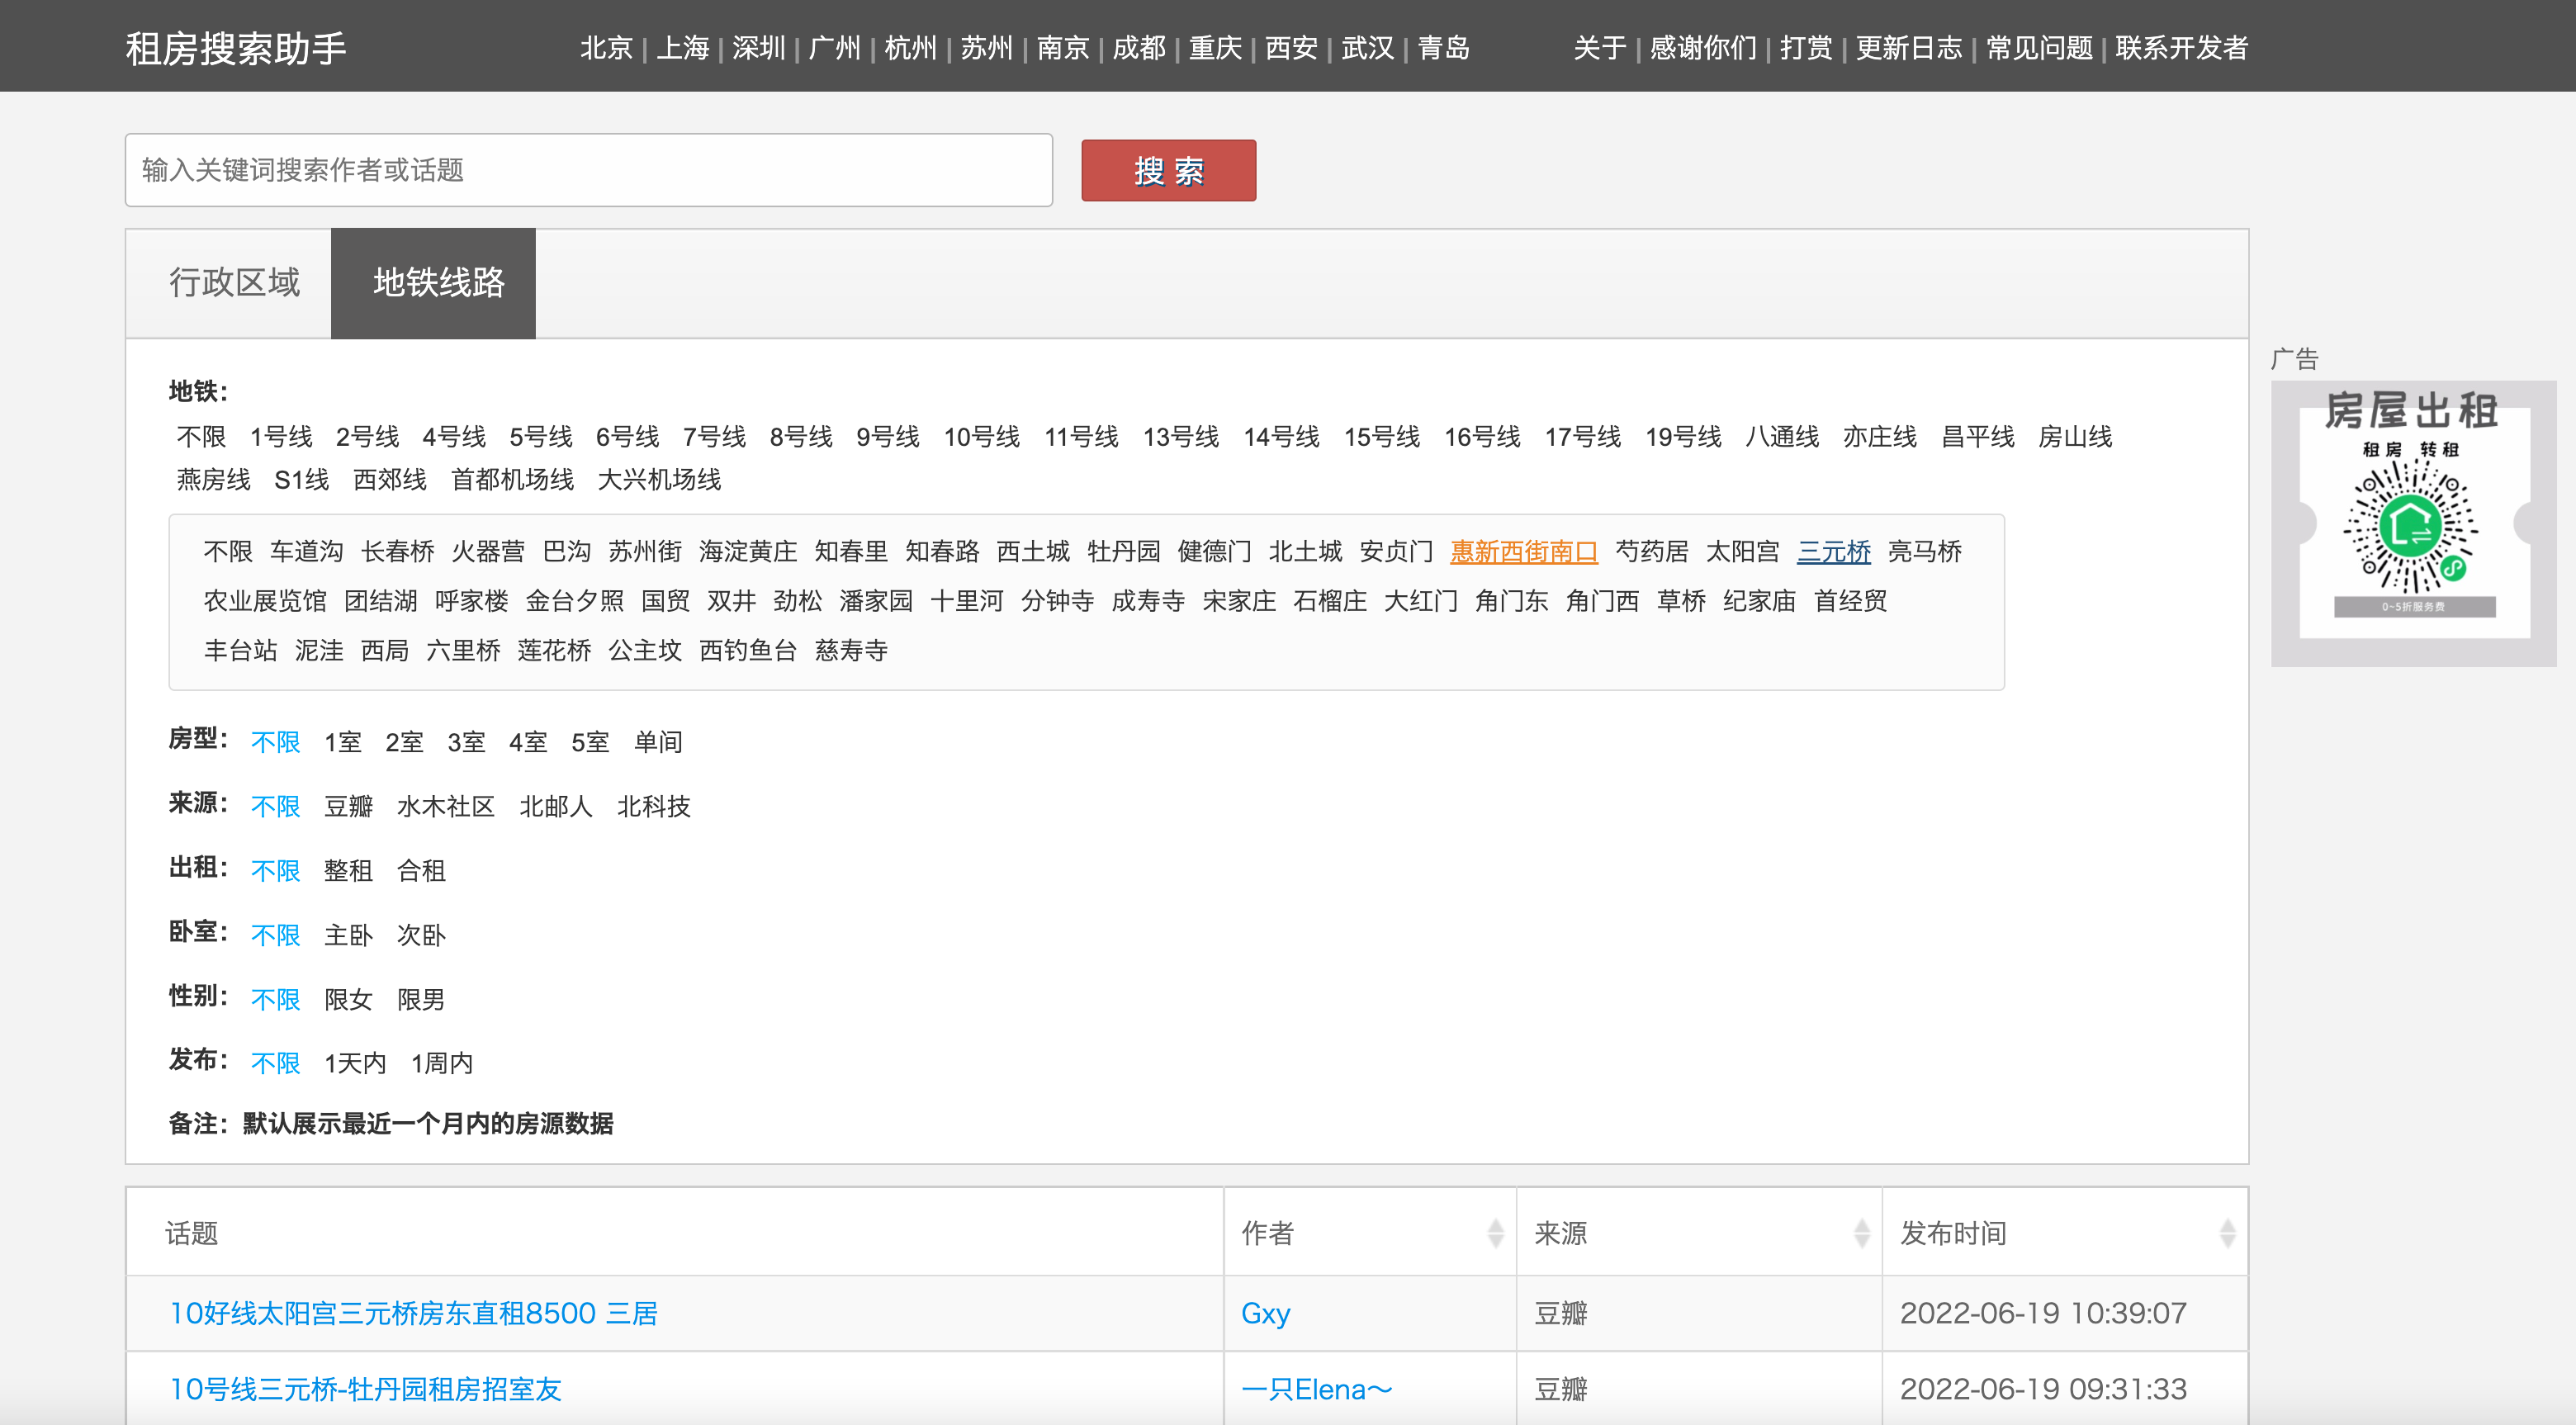Open author Gxy's profile link
This screenshot has width=2576, height=1425.
[1265, 1313]
